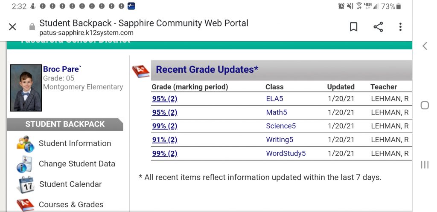Select the 91% Writing5 grade link
This screenshot has height=212, width=437.
164,140
